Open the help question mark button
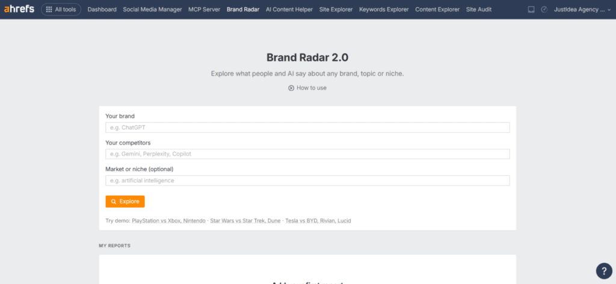This screenshot has height=284, width=616. pos(604,271)
